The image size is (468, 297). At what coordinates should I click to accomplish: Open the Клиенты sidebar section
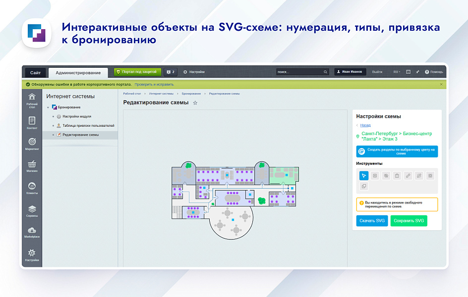point(32,188)
